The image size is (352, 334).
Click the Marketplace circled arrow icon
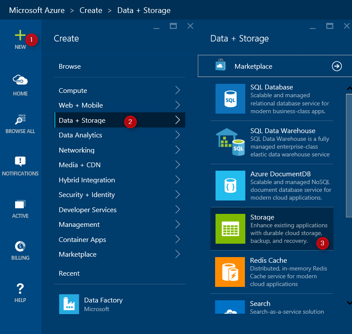coord(337,66)
